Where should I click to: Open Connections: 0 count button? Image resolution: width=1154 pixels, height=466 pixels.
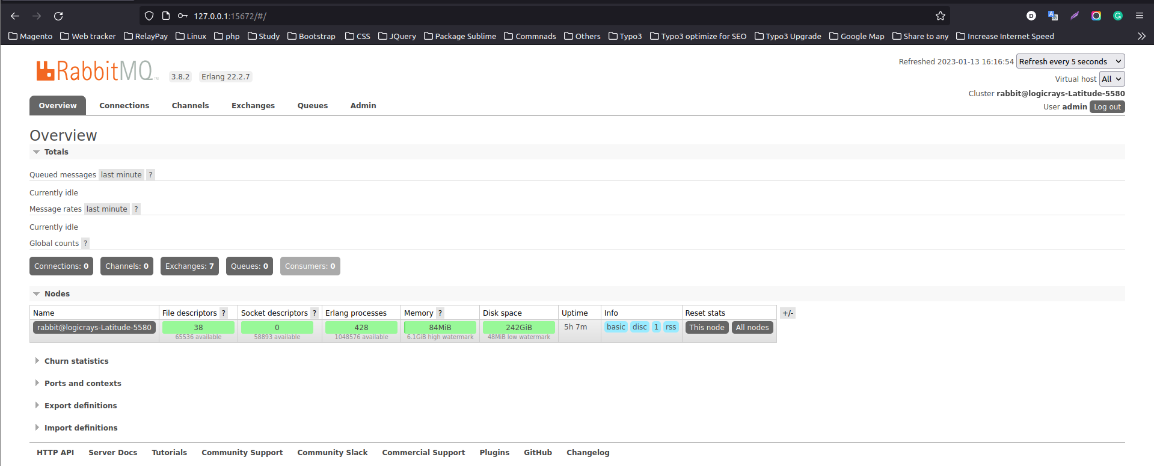(x=61, y=266)
